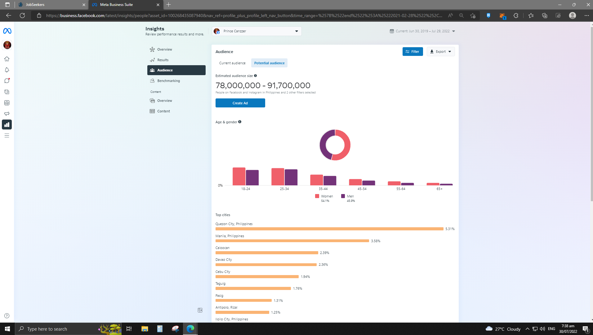Click the page profile avatar in sidebar
The width and height of the screenshot is (593, 335).
click(x=7, y=45)
